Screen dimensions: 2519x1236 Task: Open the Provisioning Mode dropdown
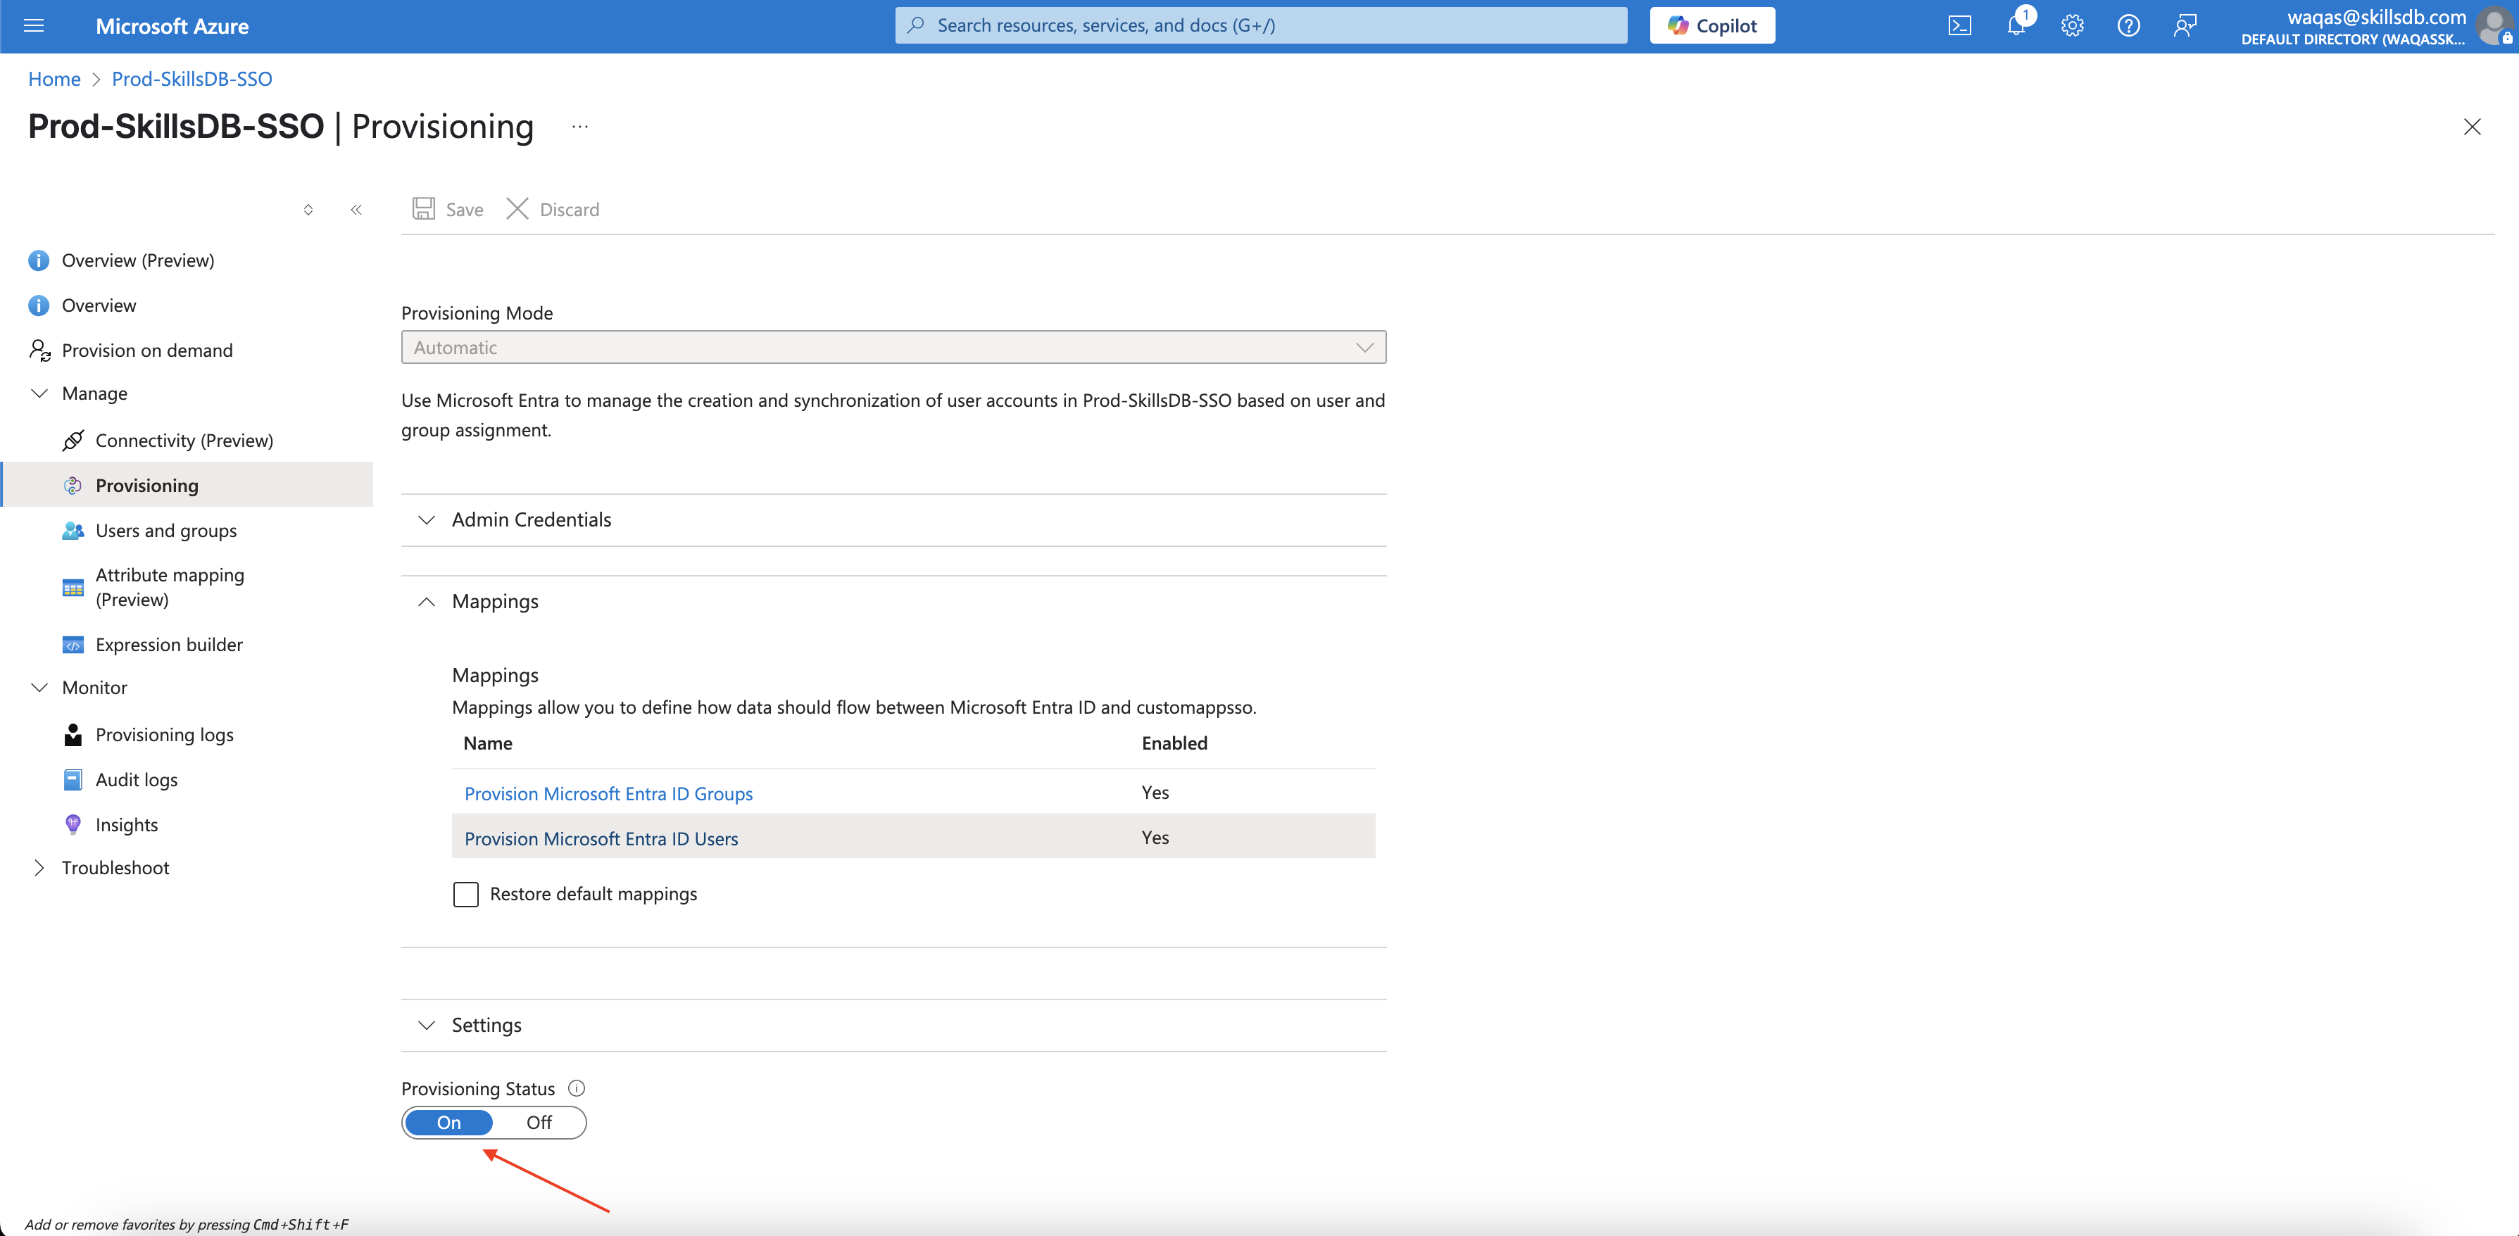[x=893, y=347]
